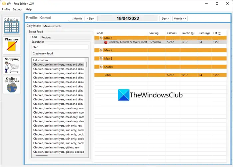Open the Planner sidebar icon
233x167 pixels.
(x=12, y=45)
